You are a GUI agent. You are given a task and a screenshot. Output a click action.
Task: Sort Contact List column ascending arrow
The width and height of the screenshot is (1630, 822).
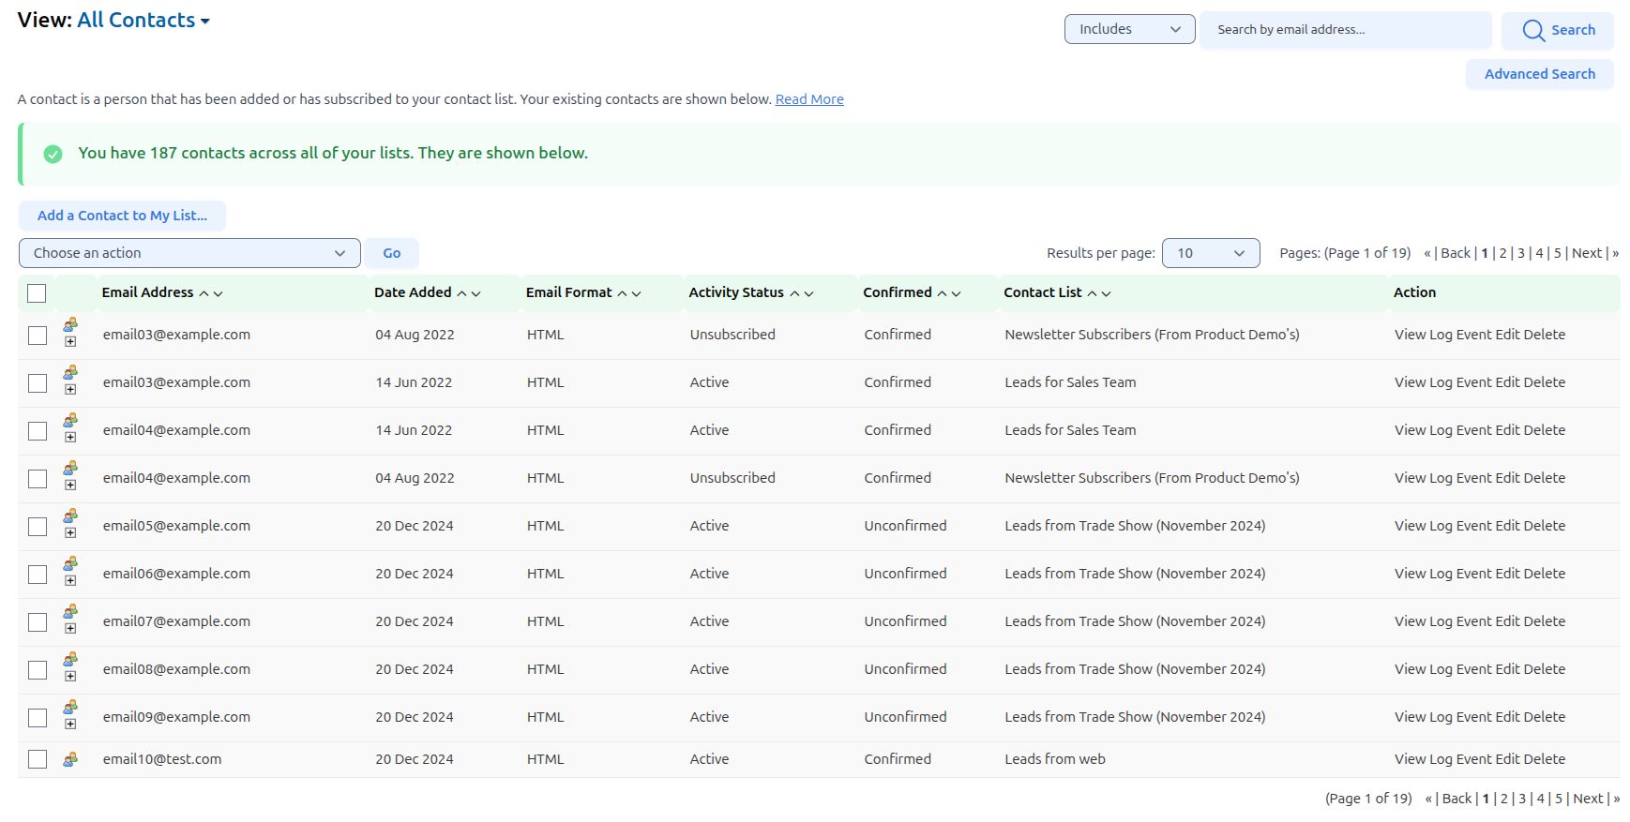click(1092, 293)
